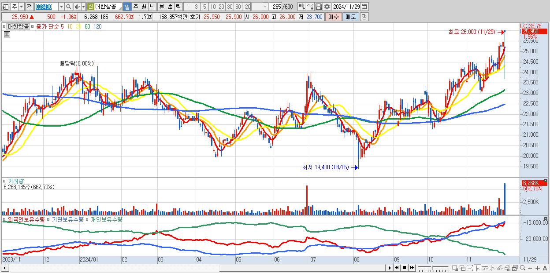
Task: Click the 거래량 volume panel label
Action: click(17, 181)
